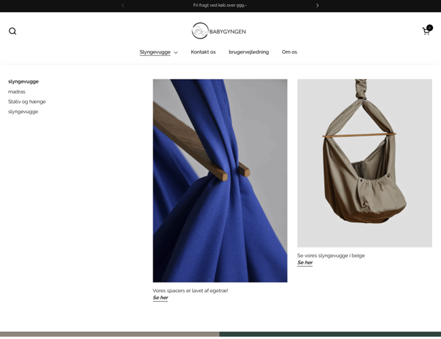Click the Fri fragt announcement text
441x339 pixels.
coord(220,5)
